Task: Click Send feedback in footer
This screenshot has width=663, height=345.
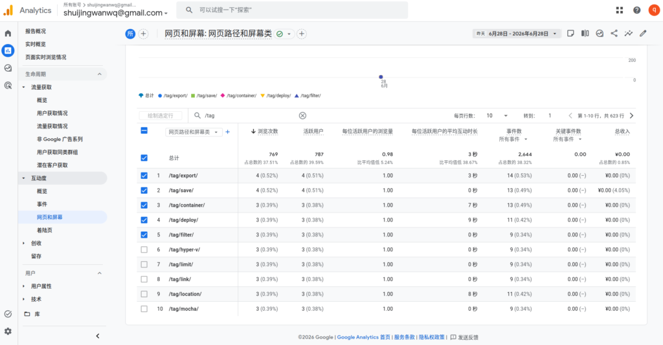Action: point(464,337)
